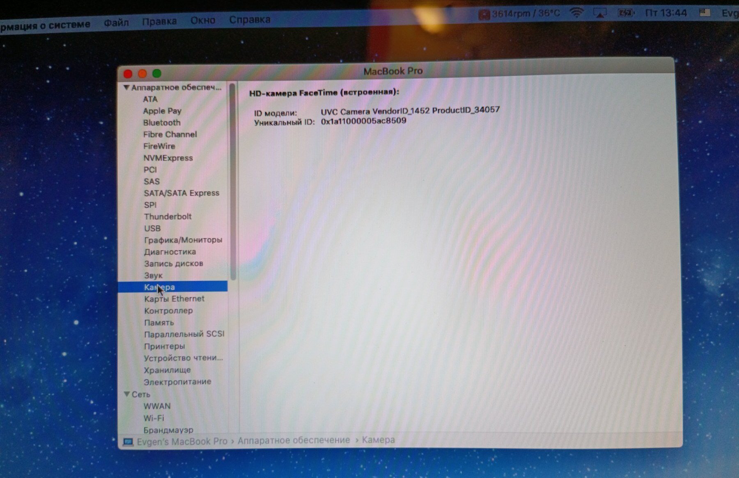Select PCI in the sidebar
The image size is (739, 478).
coord(150,169)
